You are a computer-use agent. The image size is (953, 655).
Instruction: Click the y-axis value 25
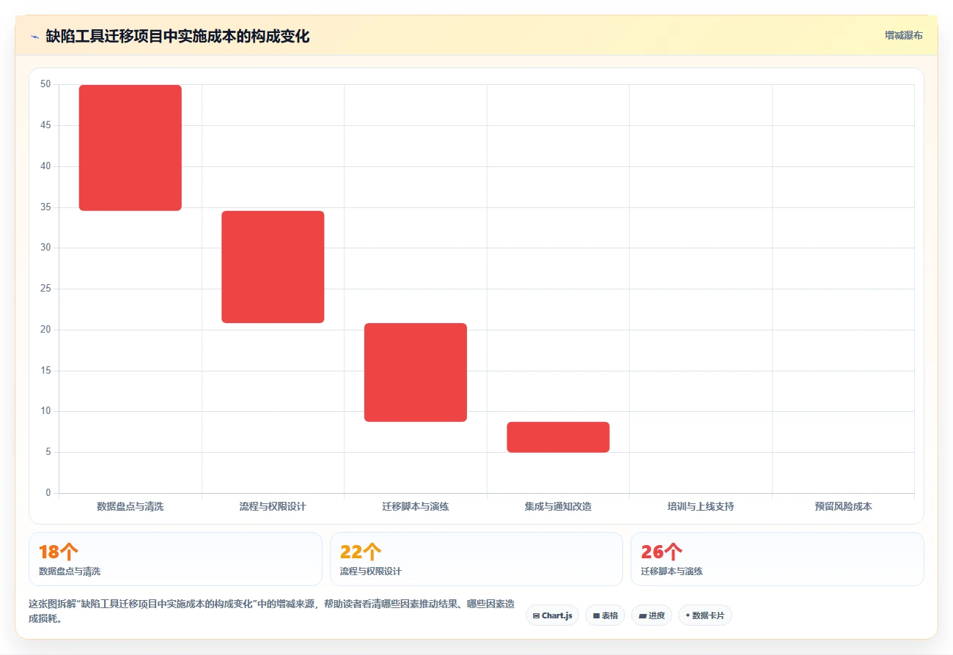(x=45, y=289)
